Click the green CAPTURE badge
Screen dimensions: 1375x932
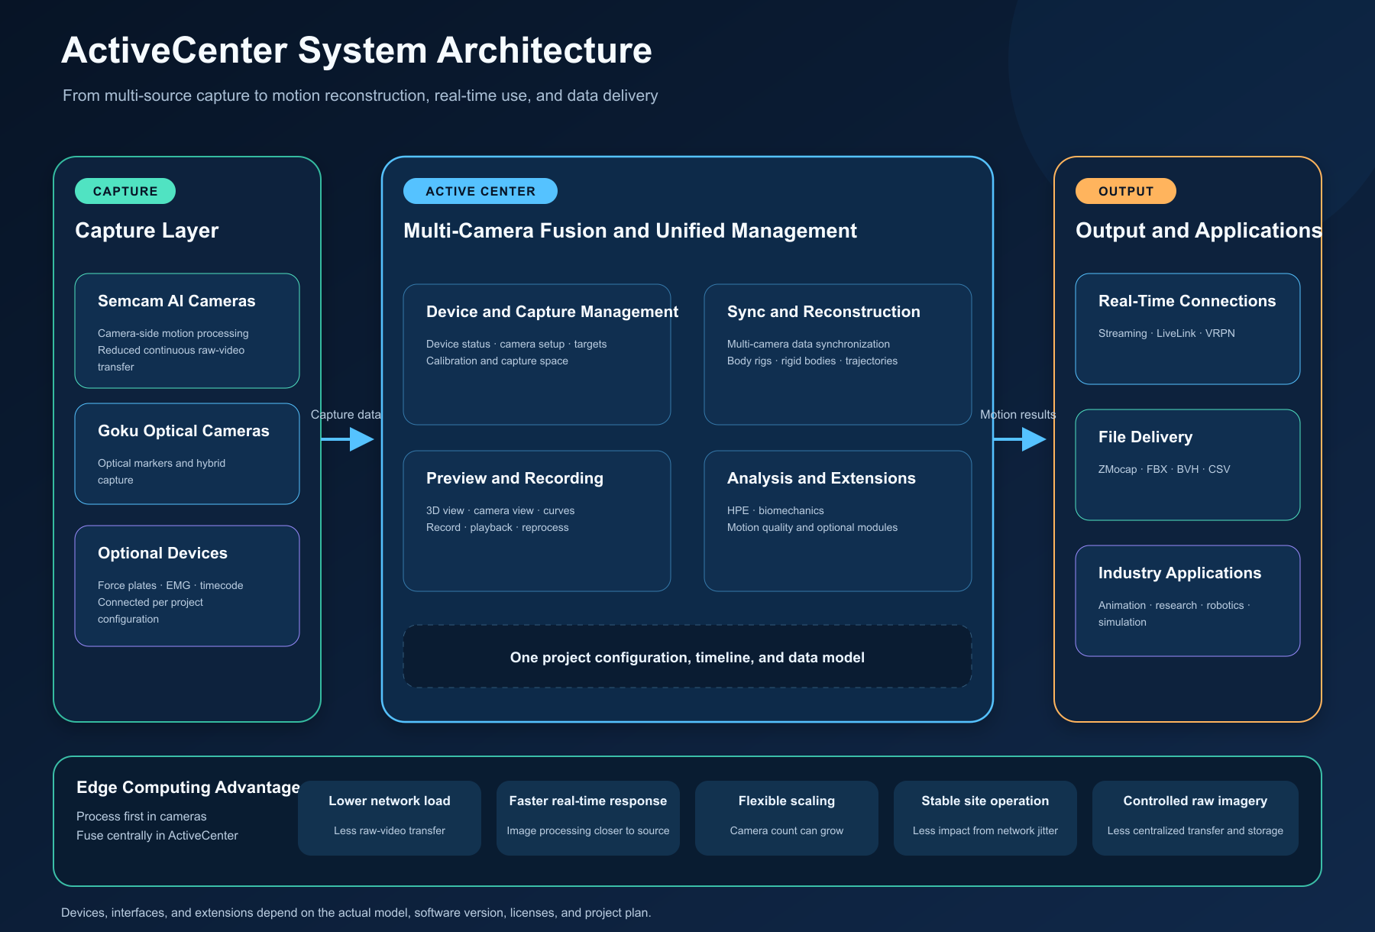point(125,191)
